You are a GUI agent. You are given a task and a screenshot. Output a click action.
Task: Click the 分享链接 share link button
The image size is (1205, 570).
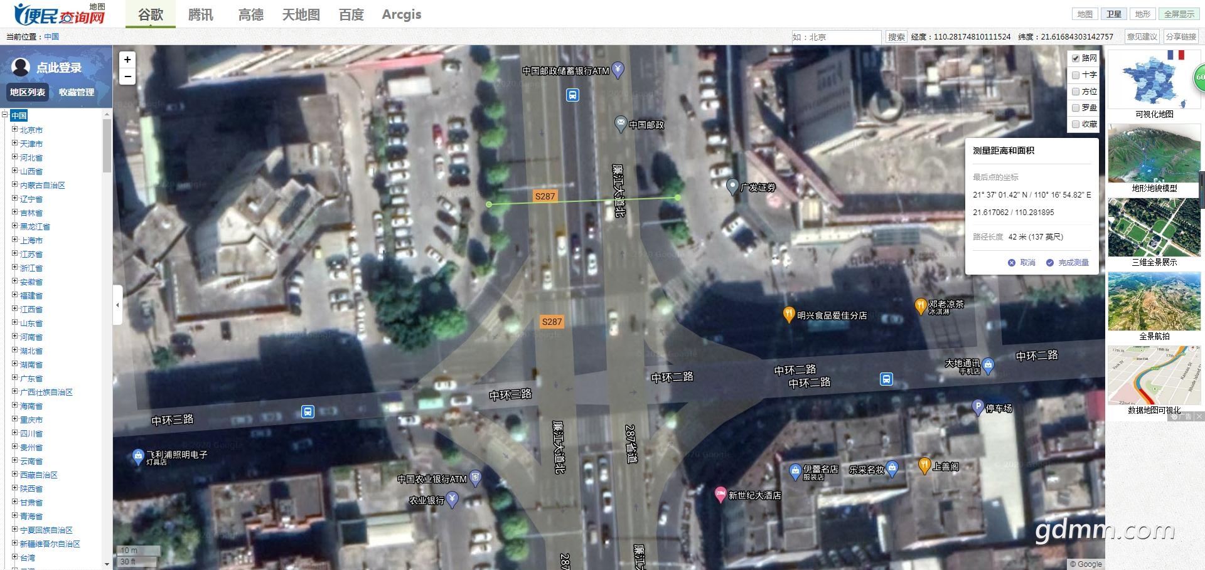point(1181,37)
